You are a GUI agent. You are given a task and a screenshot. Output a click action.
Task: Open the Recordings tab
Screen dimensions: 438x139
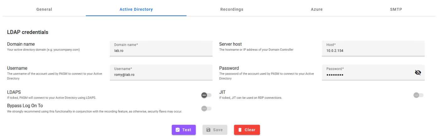[232, 9]
